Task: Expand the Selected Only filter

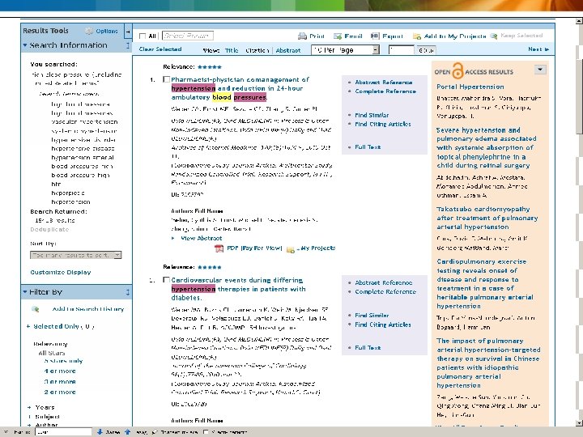Action: (x=28, y=327)
